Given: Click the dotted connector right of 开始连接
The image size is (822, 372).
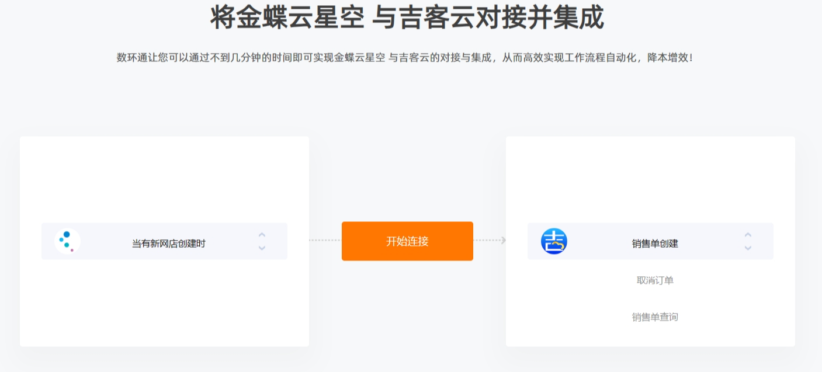Looking at the screenshot, I should tap(487, 241).
